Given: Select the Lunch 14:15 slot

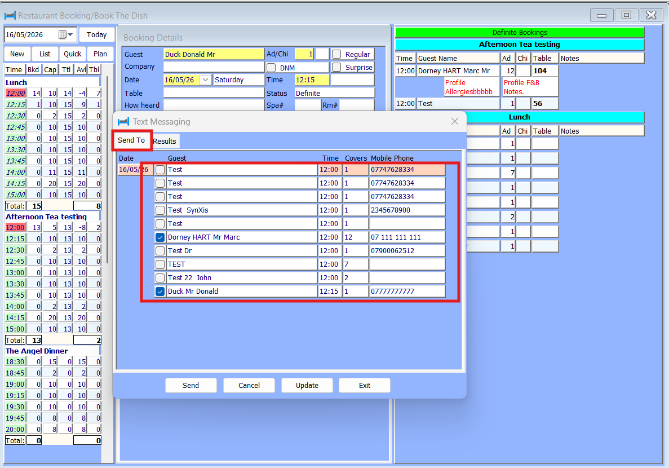Looking at the screenshot, I should click(x=16, y=184).
